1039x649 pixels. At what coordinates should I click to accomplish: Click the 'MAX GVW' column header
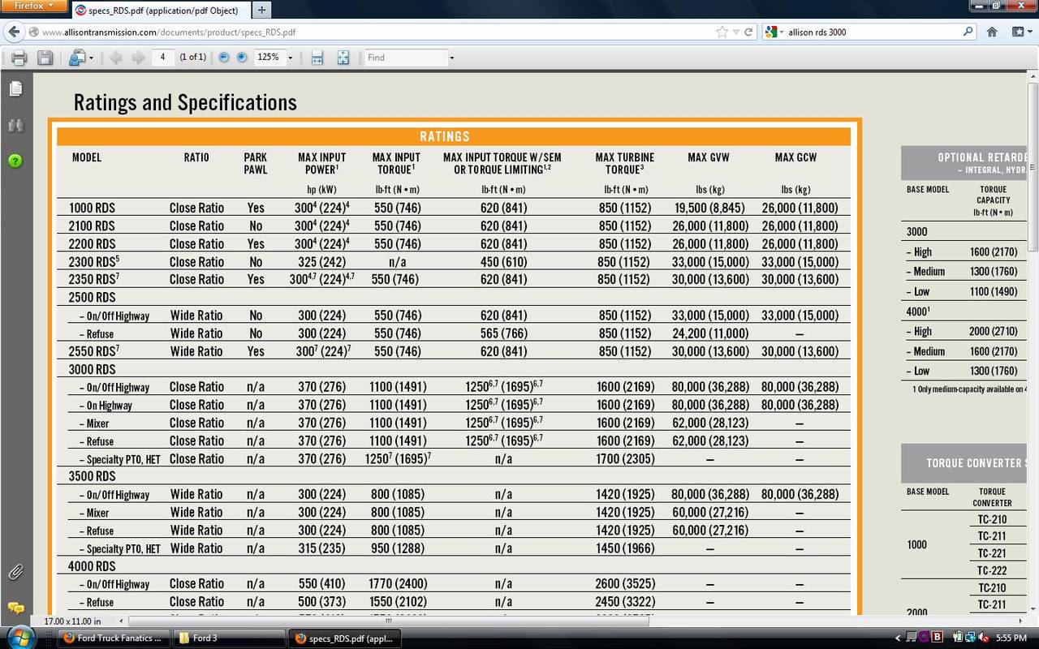[709, 157]
